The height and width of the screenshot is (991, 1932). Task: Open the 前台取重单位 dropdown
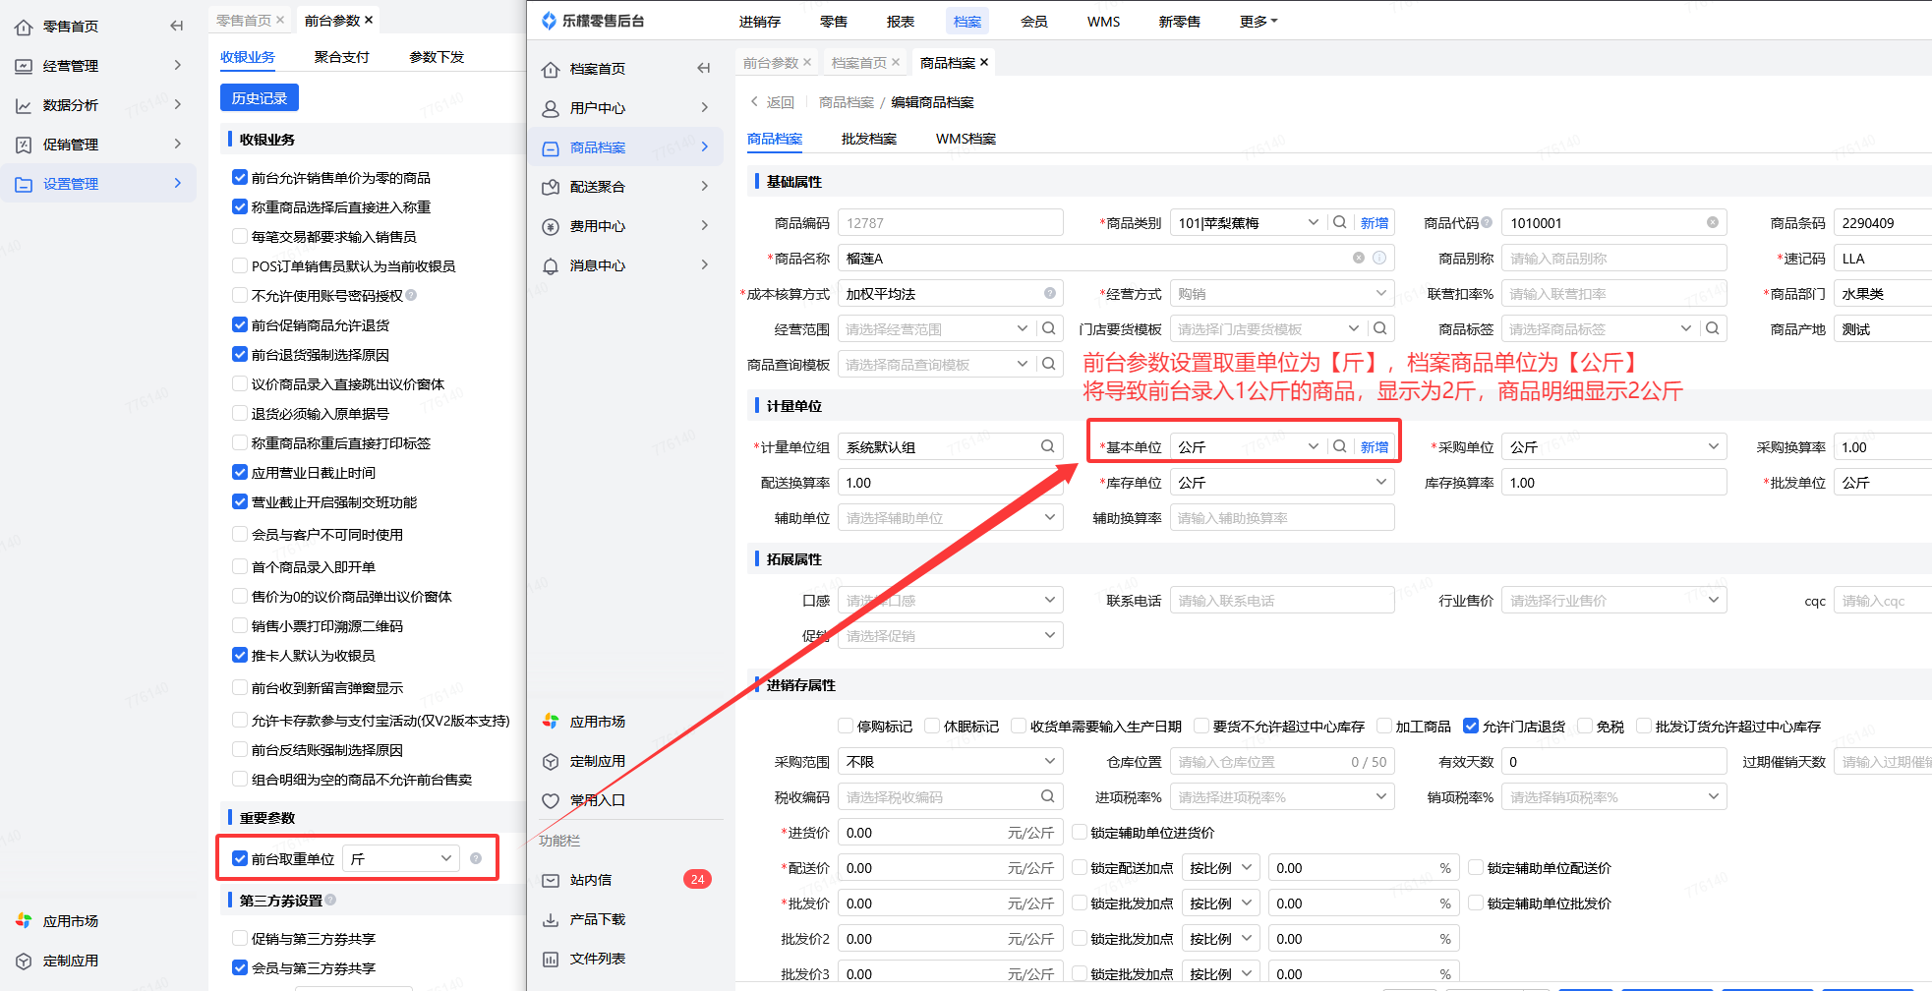click(401, 858)
